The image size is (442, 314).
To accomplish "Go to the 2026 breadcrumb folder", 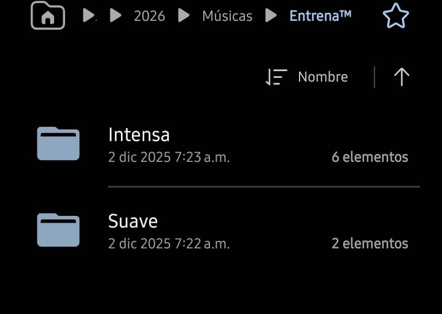I will point(149,16).
